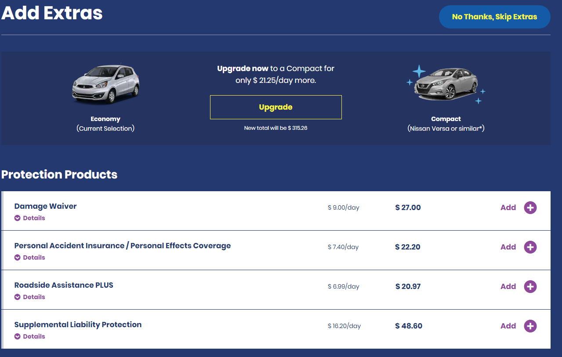Click chevron icon under Personal Accident Insurance
The width and height of the screenshot is (562, 357).
pos(18,257)
